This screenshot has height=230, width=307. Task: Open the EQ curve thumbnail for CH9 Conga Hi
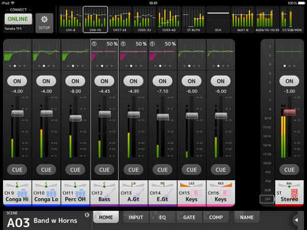pyautogui.click(x=17, y=55)
